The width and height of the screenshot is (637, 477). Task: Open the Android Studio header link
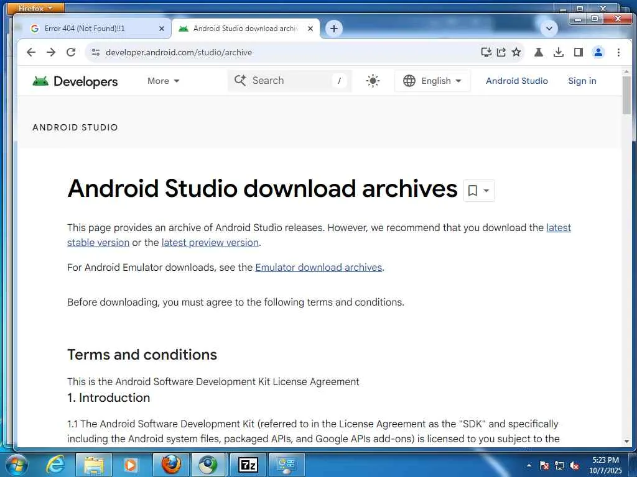tap(517, 81)
